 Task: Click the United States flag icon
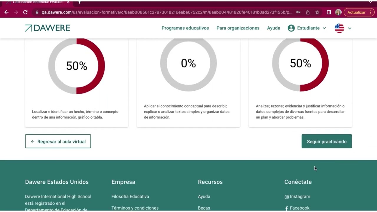coord(339,28)
